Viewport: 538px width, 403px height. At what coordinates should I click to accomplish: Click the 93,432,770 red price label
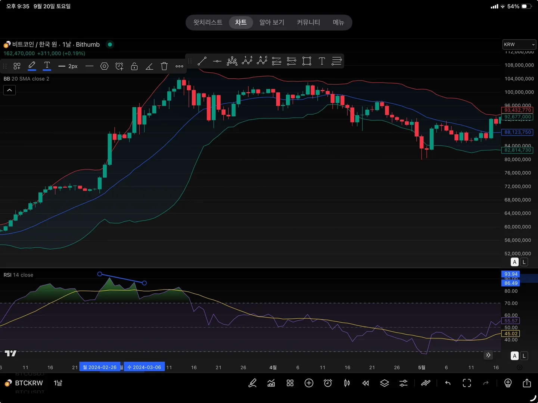point(517,110)
